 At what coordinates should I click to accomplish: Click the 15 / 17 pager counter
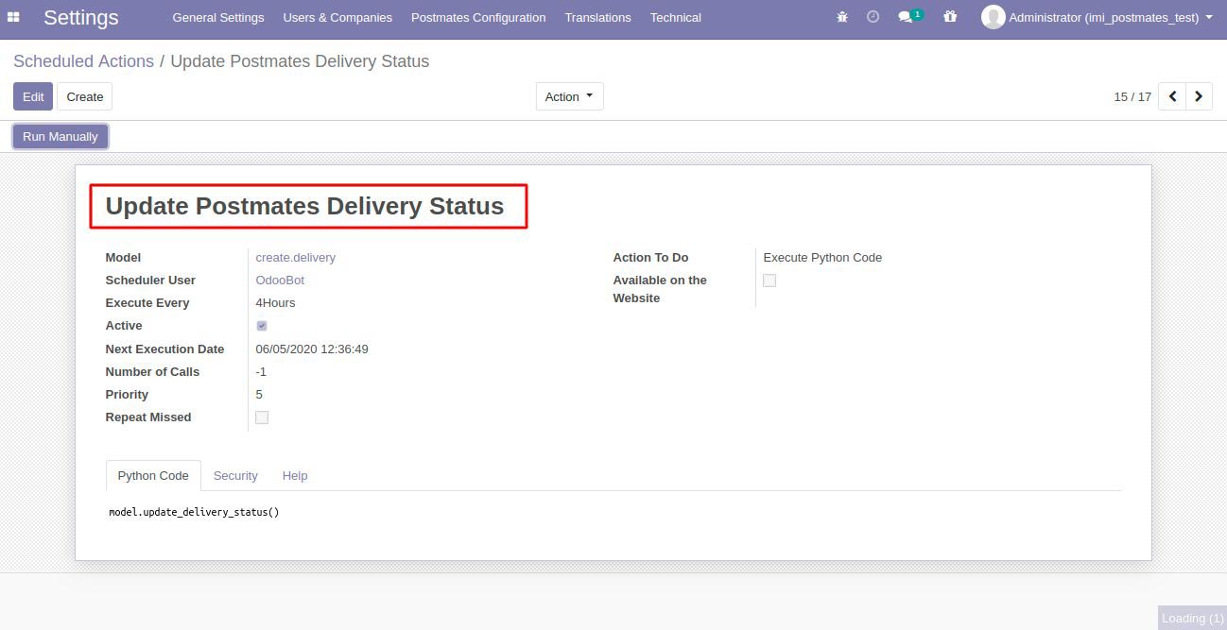coord(1132,97)
